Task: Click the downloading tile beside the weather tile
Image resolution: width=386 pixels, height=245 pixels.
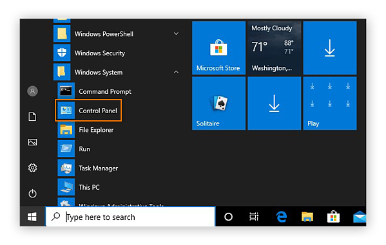Action: point(330,48)
